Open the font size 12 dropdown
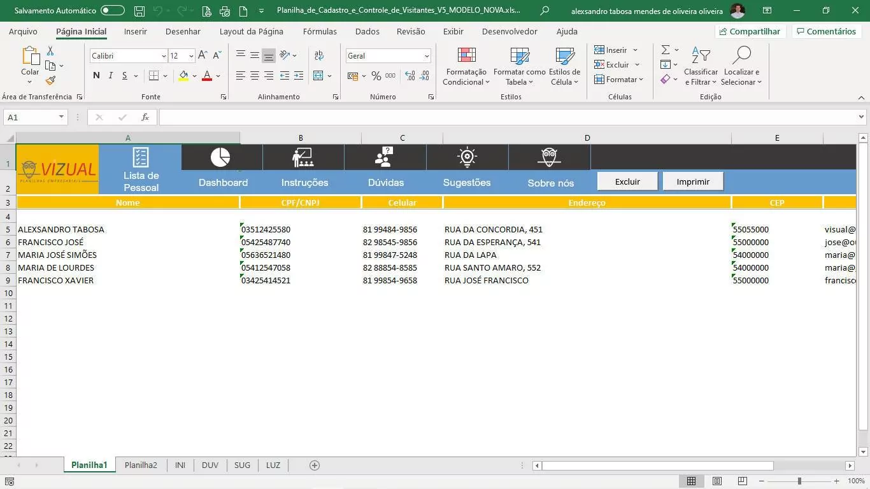The height and width of the screenshot is (489, 870). tap(190, 56)
